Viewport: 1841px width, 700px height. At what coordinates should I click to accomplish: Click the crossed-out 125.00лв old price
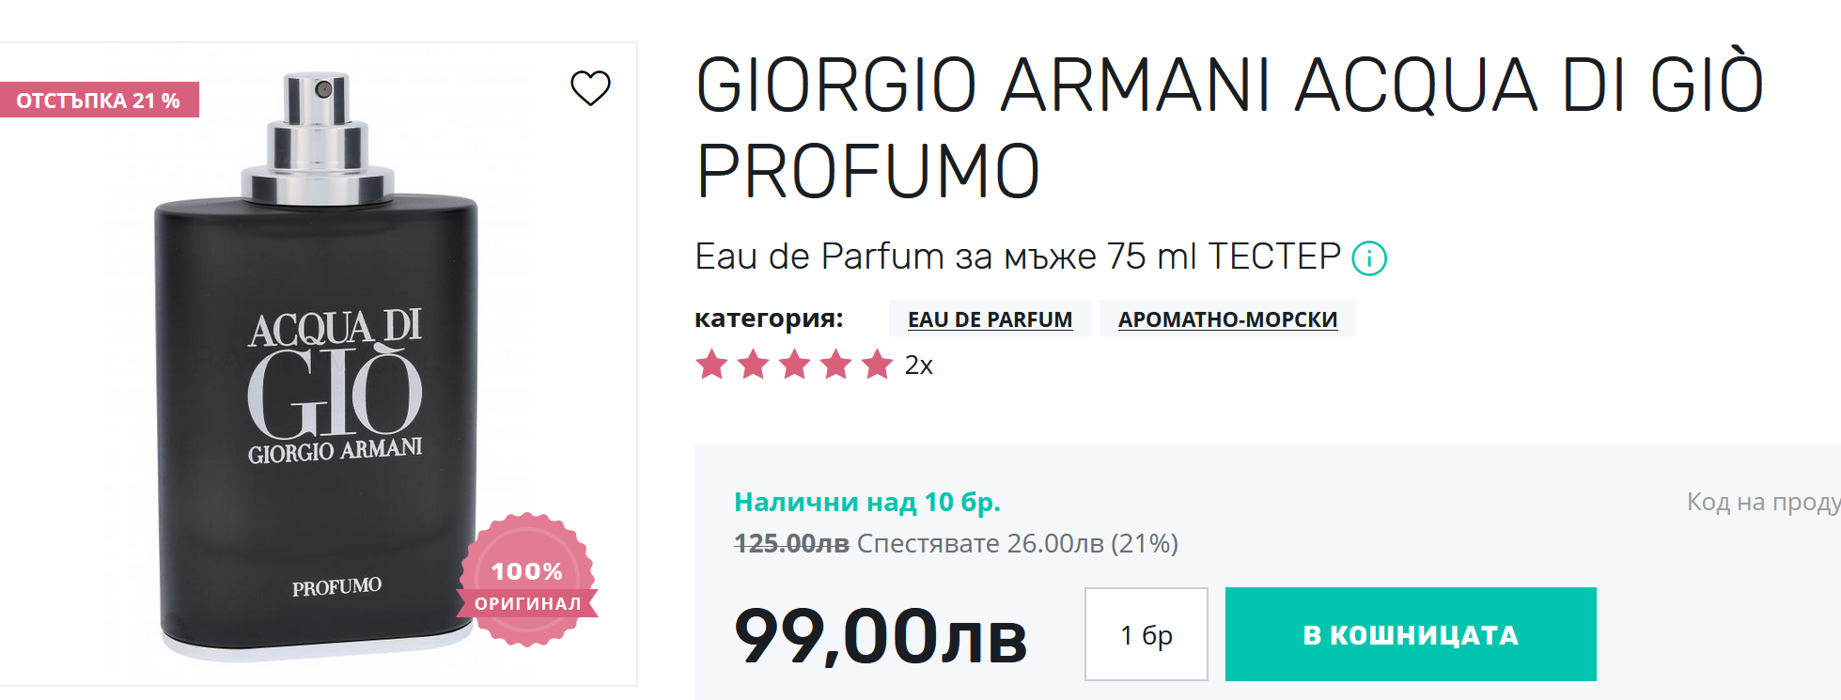pyautogui.click(x=791, y=544)
